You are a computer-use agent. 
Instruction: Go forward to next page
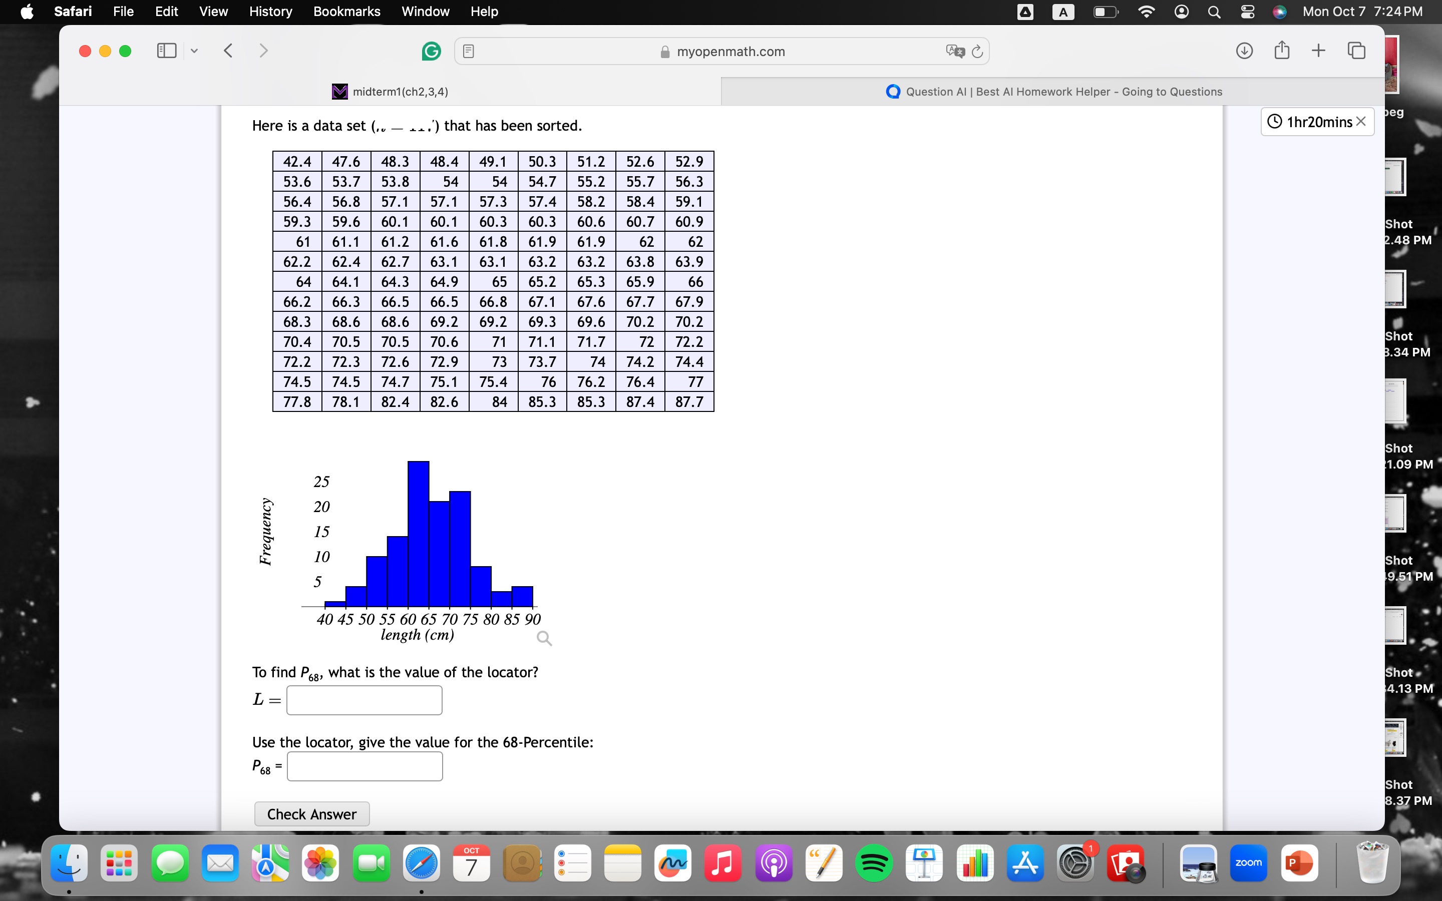(264, 51)
